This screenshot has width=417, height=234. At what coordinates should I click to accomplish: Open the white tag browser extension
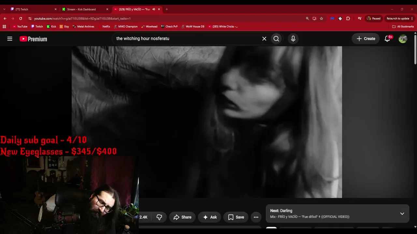[340, 19]
